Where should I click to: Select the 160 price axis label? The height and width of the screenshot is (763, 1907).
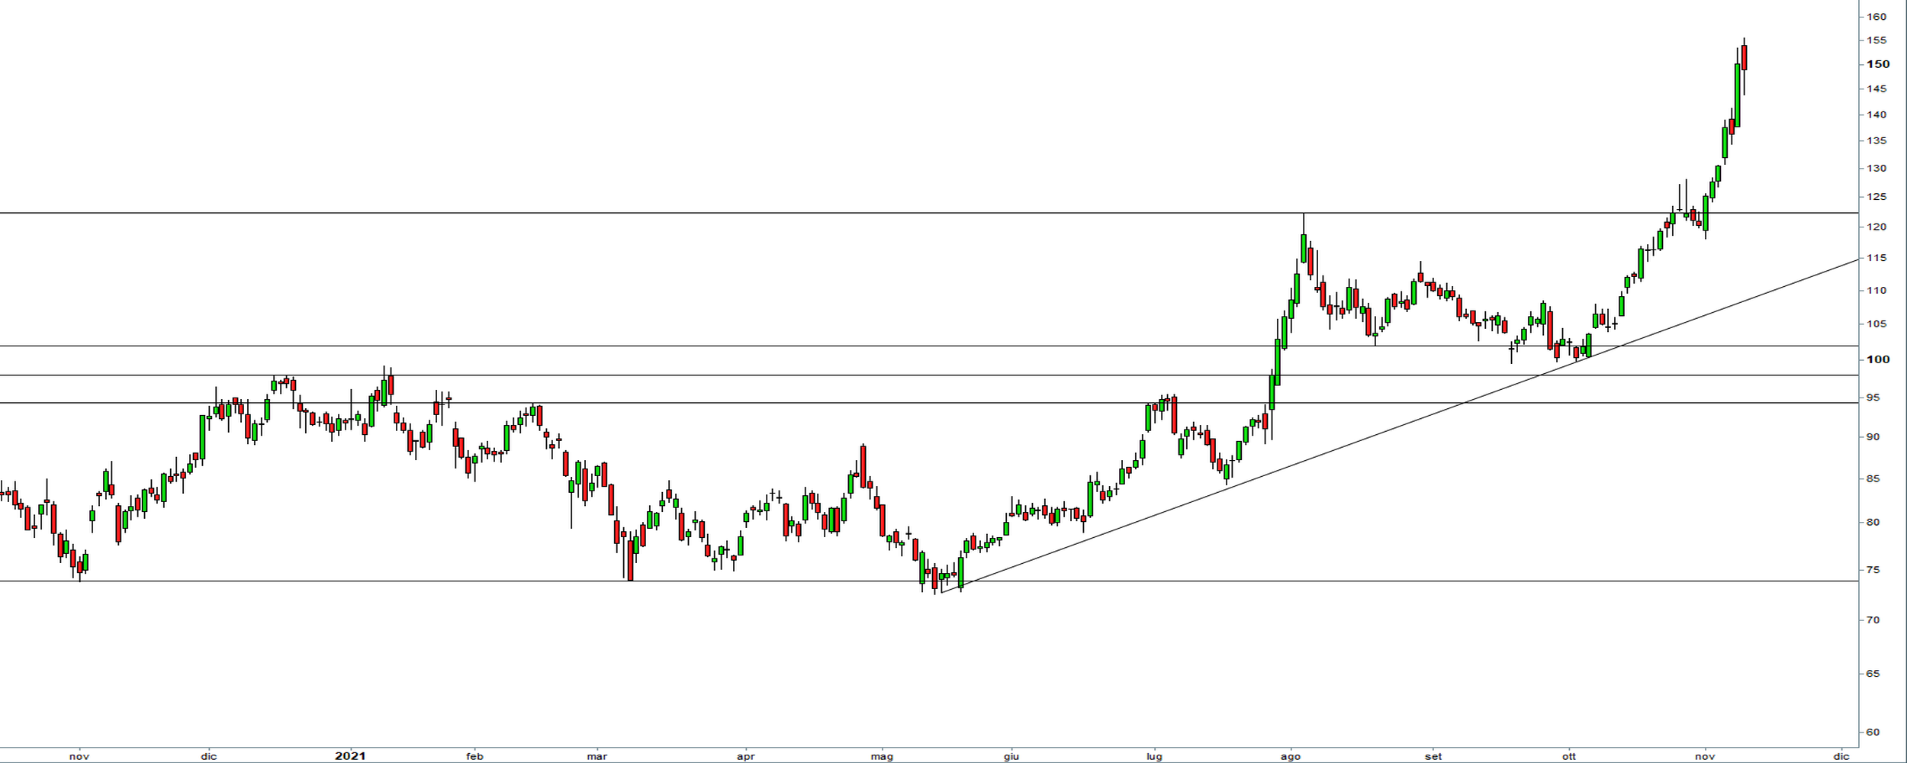pos(1876,16)
